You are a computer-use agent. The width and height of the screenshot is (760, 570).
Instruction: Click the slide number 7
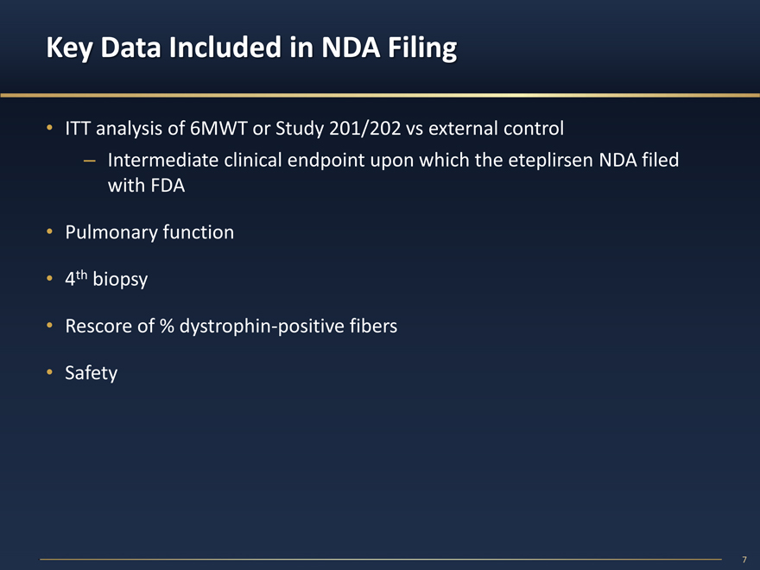tap(744, 560)
